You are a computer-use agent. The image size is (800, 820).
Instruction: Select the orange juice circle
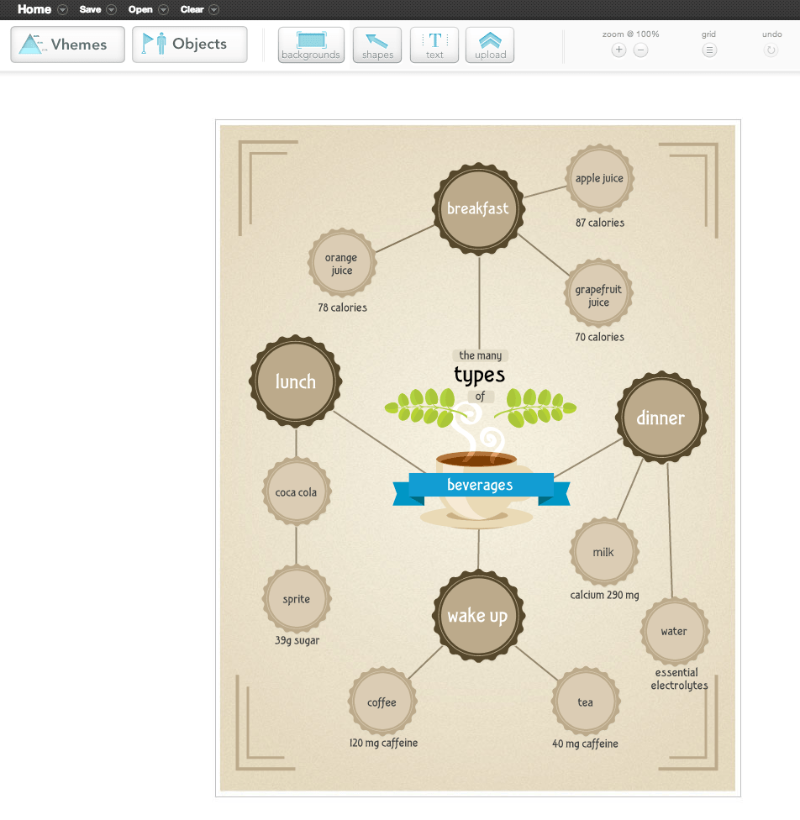coord(342,263)
